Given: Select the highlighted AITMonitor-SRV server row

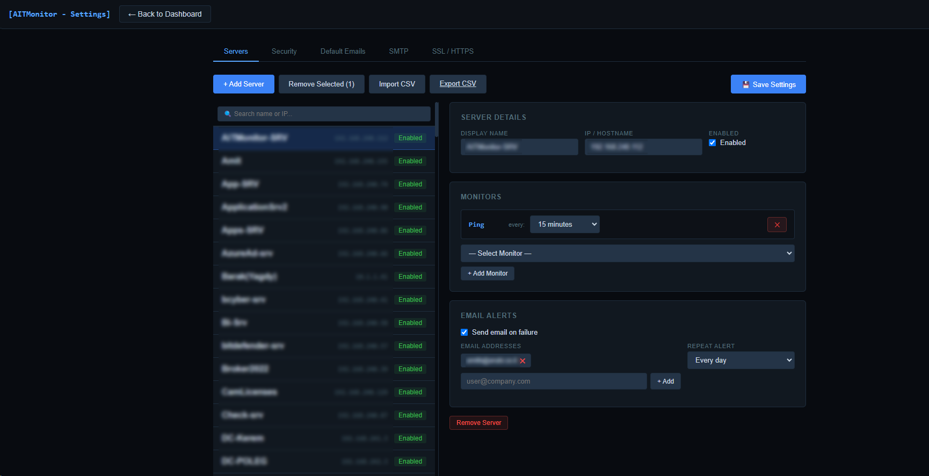Looking at the screenshot, I should [x=324, y=138].
